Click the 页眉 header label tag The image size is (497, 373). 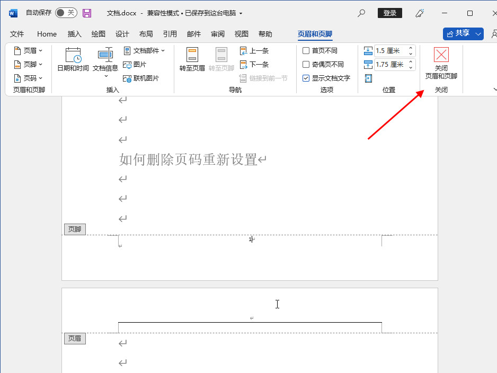[75, 339]
